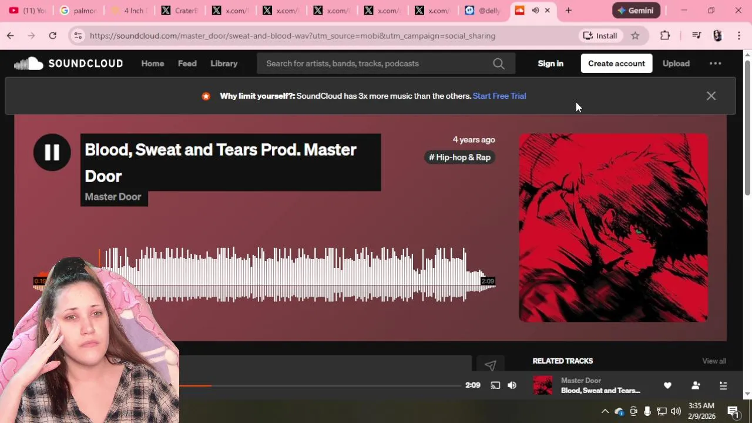Open the Library nav item
This screenshot has height=423, width=752.
pos(224,63)
